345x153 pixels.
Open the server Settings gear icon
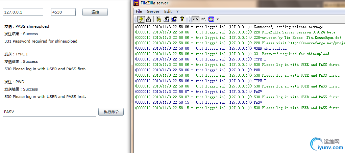(x=158, y=19)
